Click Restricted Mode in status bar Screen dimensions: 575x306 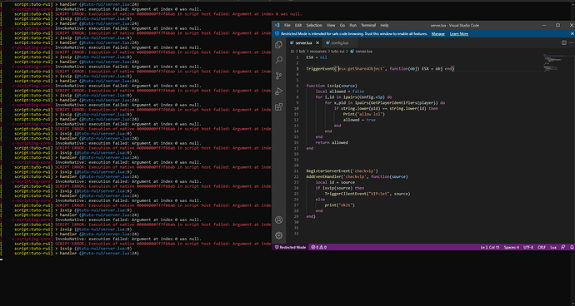pos(291,247)
